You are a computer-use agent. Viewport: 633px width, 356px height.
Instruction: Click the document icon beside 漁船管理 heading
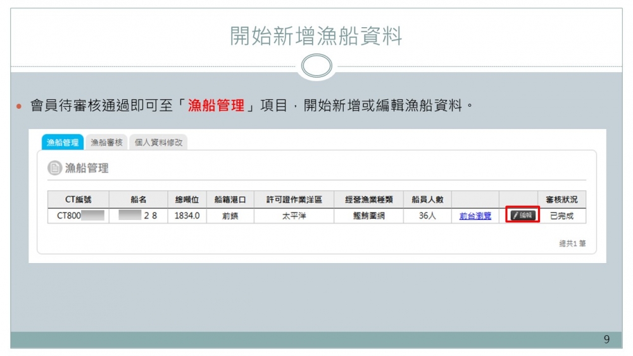pos(54,168)
